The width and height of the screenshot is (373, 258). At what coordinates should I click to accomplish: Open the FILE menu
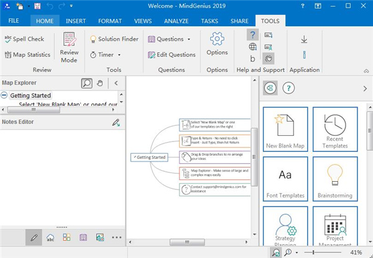click(13, 20)
